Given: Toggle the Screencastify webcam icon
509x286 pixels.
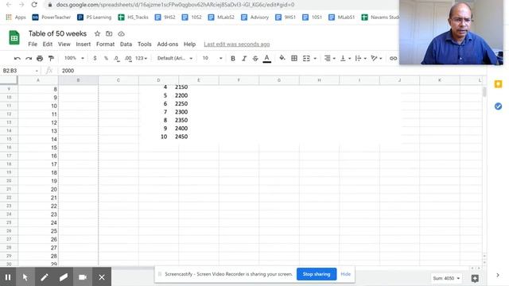Looking at the screenshot, I should coord(83,277).
